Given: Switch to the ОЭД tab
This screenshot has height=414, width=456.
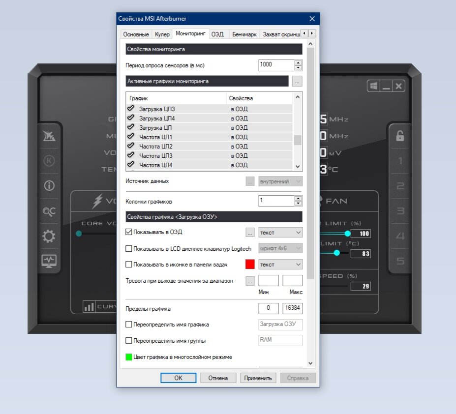Looking at the screenshot, I should [217, 34].
